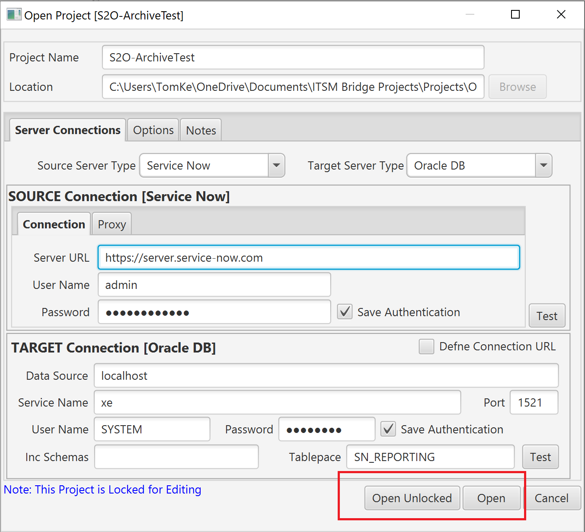Click the source Password field
The width and height of the screenshot is (585, 532).
click(214, 312)
